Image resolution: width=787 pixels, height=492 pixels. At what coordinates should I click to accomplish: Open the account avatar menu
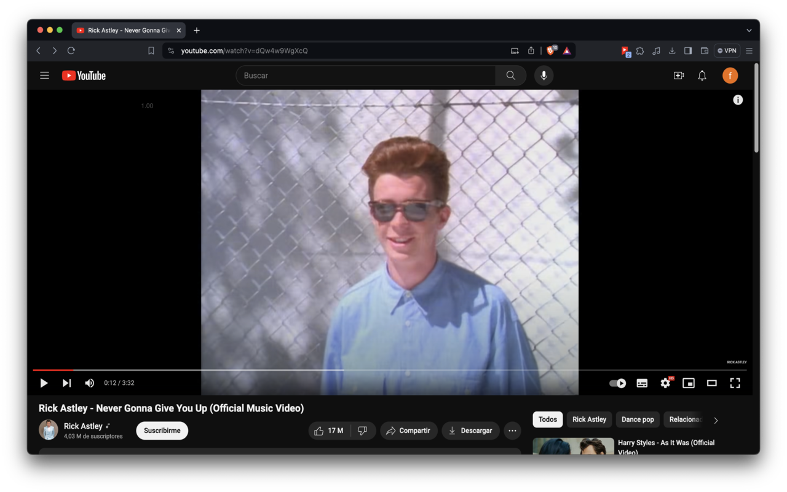click(x=730, y=76)
